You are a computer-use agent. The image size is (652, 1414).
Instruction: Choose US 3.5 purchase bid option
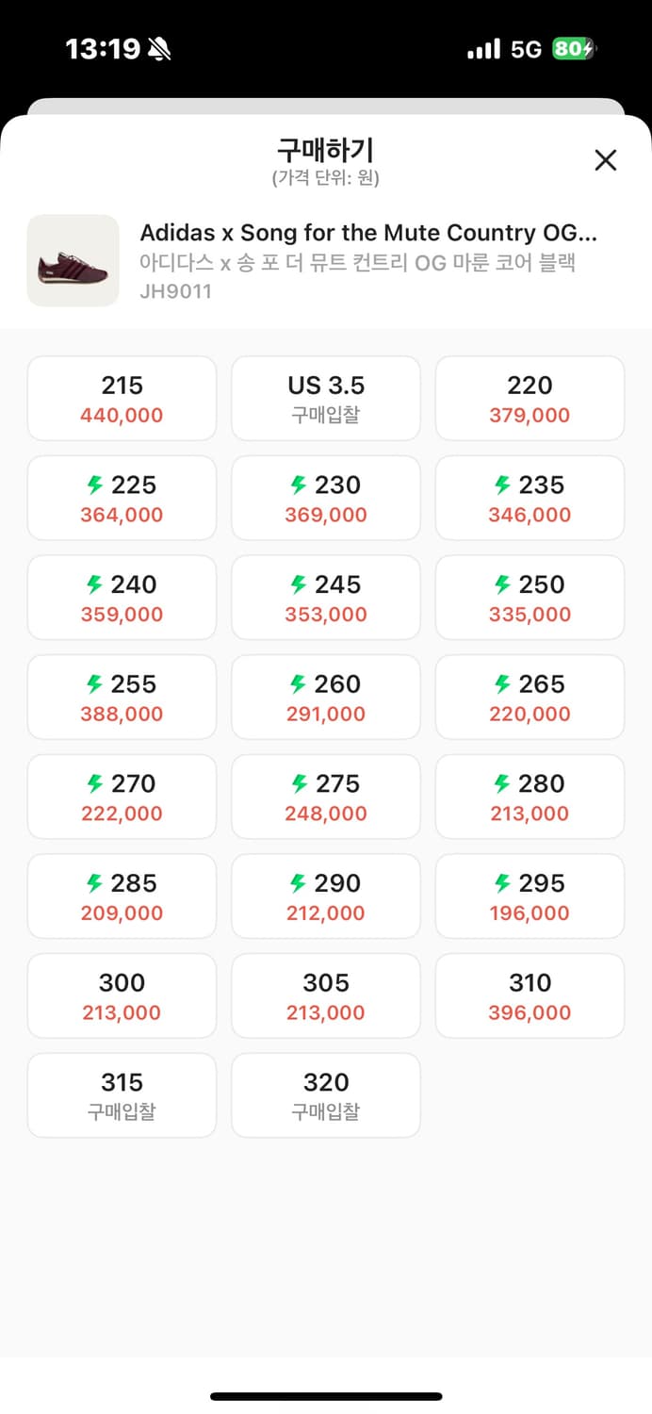(x=326, y=399)
